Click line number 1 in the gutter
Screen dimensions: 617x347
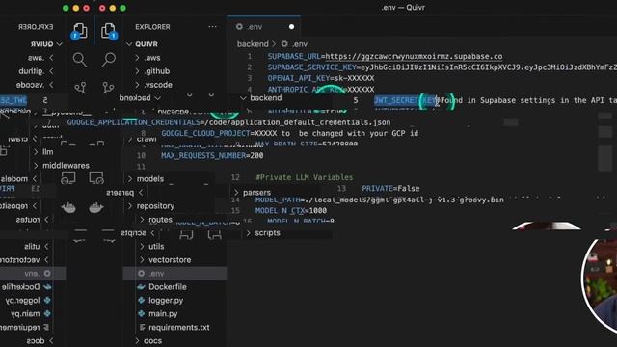tap(250, 56)
